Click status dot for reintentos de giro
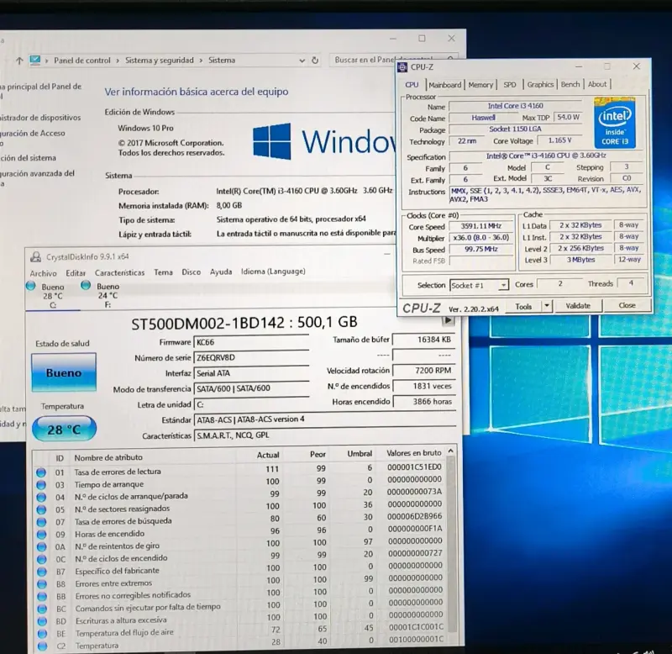 [x=41, y=546]
